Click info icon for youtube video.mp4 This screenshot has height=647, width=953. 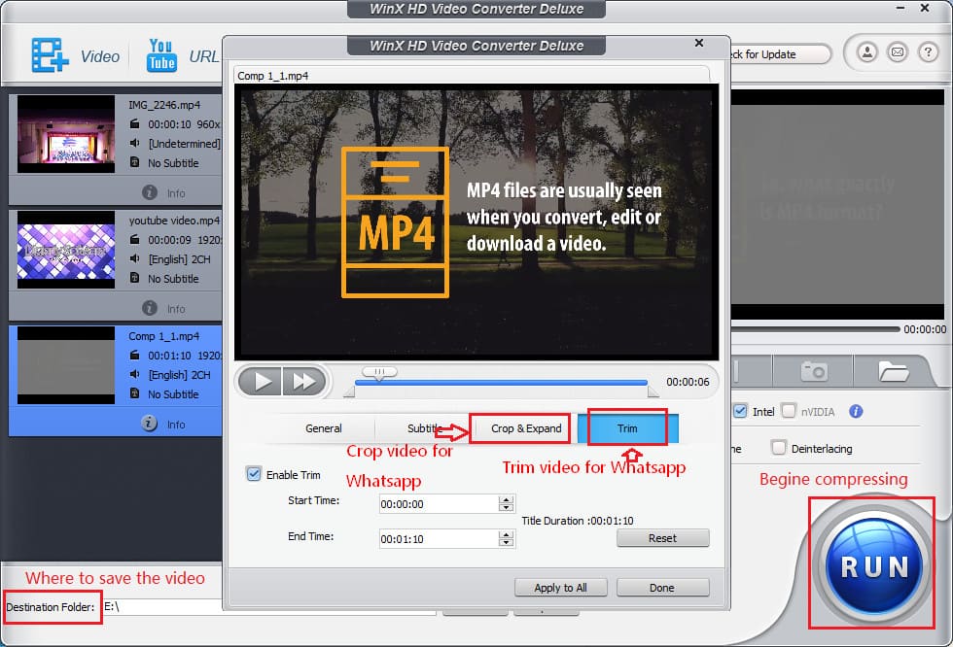[150, 308]
